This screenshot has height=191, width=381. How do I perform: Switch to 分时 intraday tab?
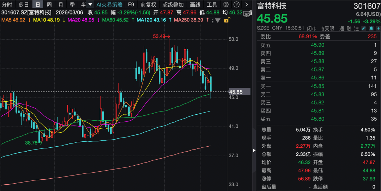(x=7, y=5)
